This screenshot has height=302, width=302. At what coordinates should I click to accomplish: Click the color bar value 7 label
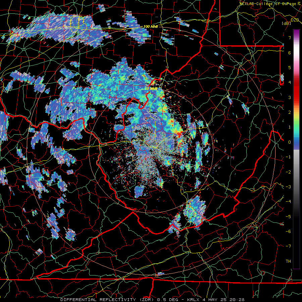290,38
